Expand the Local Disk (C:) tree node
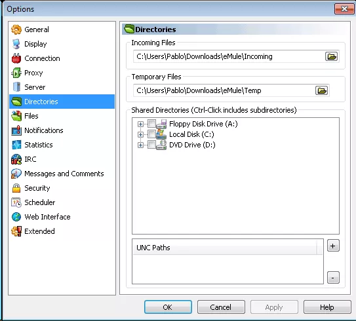The height and width of the screenshot is (321, 356). point(140,134)
